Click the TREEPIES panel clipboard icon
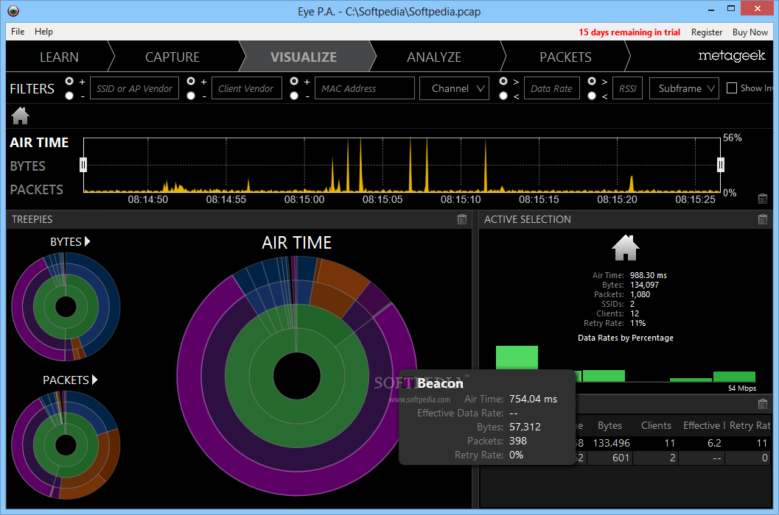 pos(462,219)
